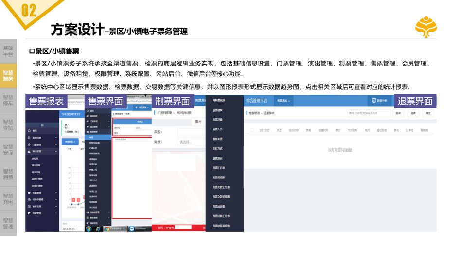
Task: Select the 智慧票务 side tab
Action: pyautogui.click(x=8, y=76)
